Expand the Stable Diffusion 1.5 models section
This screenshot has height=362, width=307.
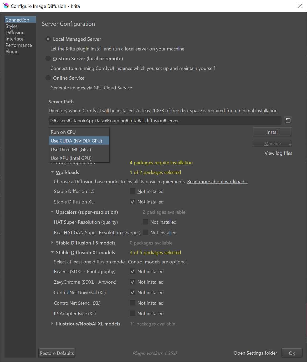pos(52,243)
